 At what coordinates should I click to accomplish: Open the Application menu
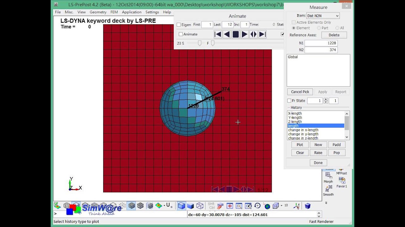pyautogui.click(x=132, y=12)
